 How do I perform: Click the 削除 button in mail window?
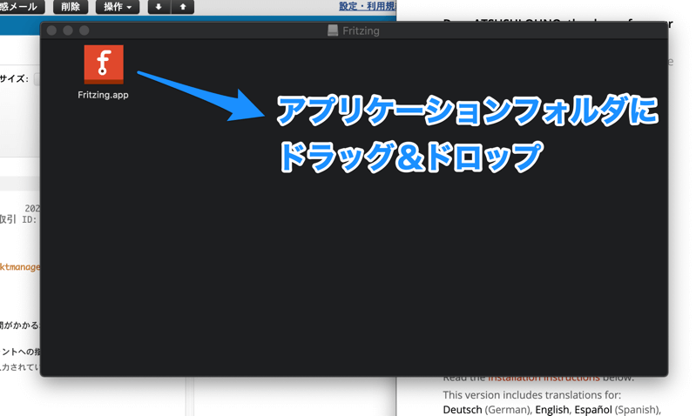click(x=71, y=7)
